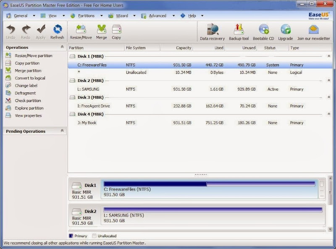336x249 pixels.
Task: Sort by the Capacity column header
Action: click(176, 48)
